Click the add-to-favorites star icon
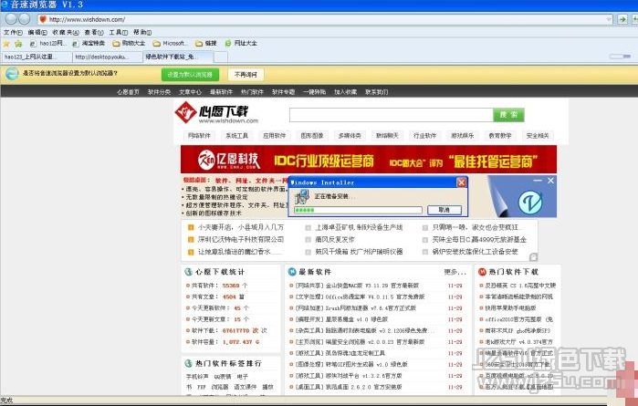Screen dimensions: 638x406 pyautogui.click(x=18, y=43)
